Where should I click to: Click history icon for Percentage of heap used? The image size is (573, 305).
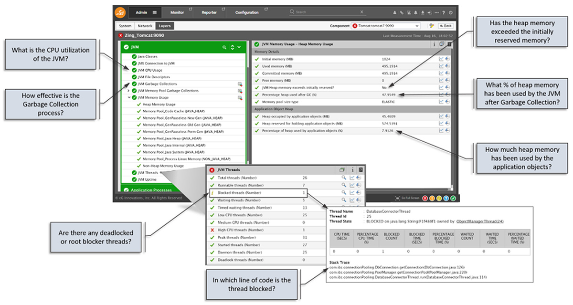(448, 130)
